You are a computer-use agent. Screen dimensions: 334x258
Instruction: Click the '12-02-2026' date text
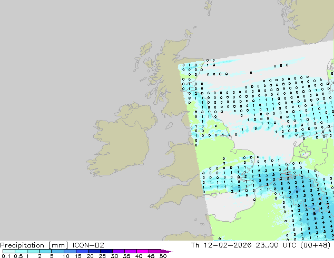228,245
